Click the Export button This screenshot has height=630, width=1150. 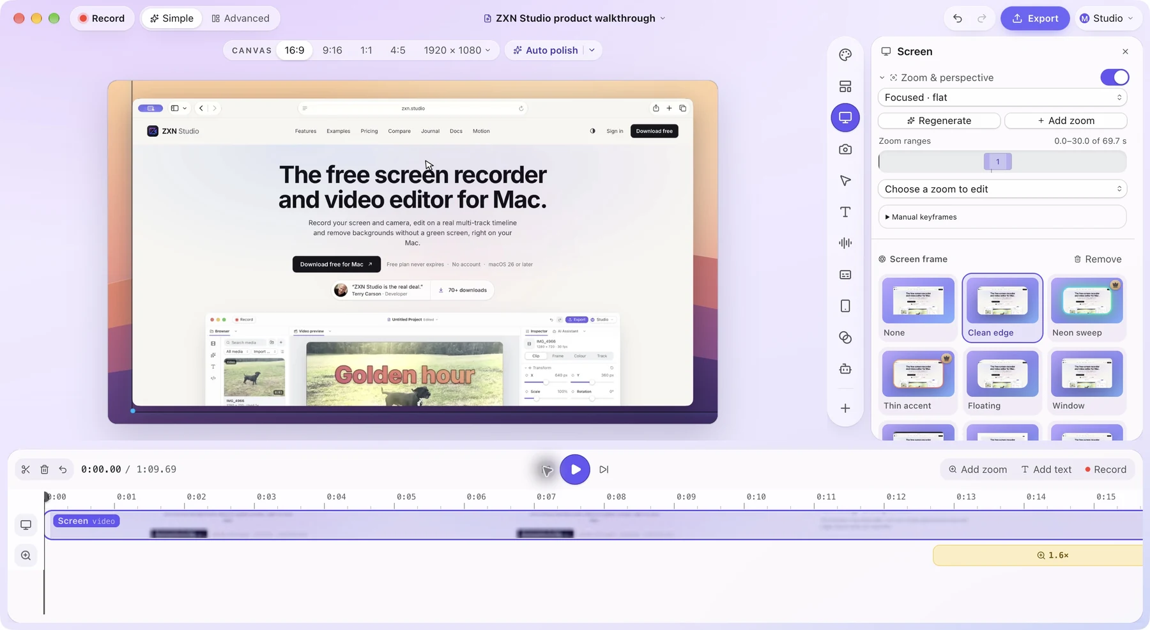point(1035,19)
